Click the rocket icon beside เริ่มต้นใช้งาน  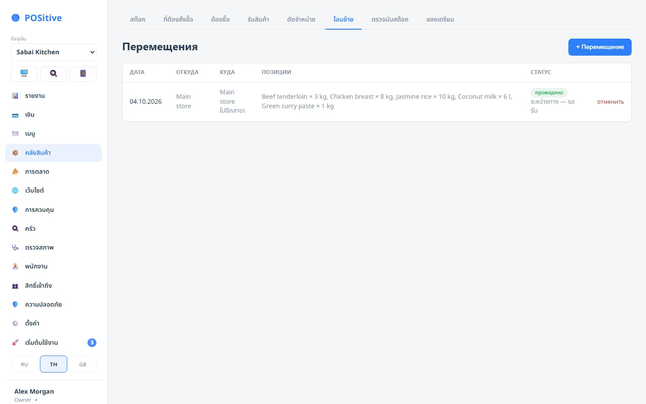[x=15, y=343]
